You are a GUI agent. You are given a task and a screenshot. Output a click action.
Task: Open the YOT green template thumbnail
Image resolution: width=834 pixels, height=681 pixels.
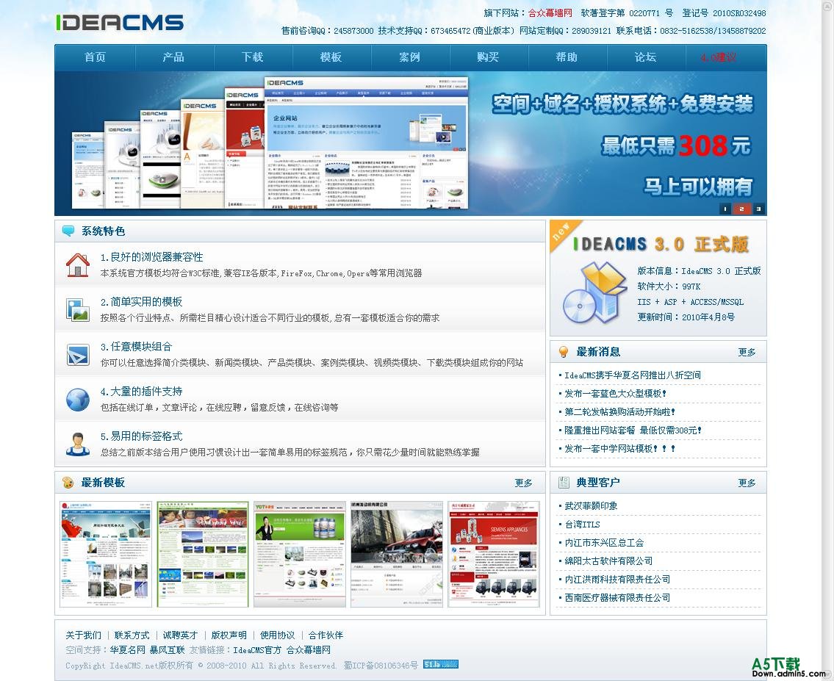300,554
